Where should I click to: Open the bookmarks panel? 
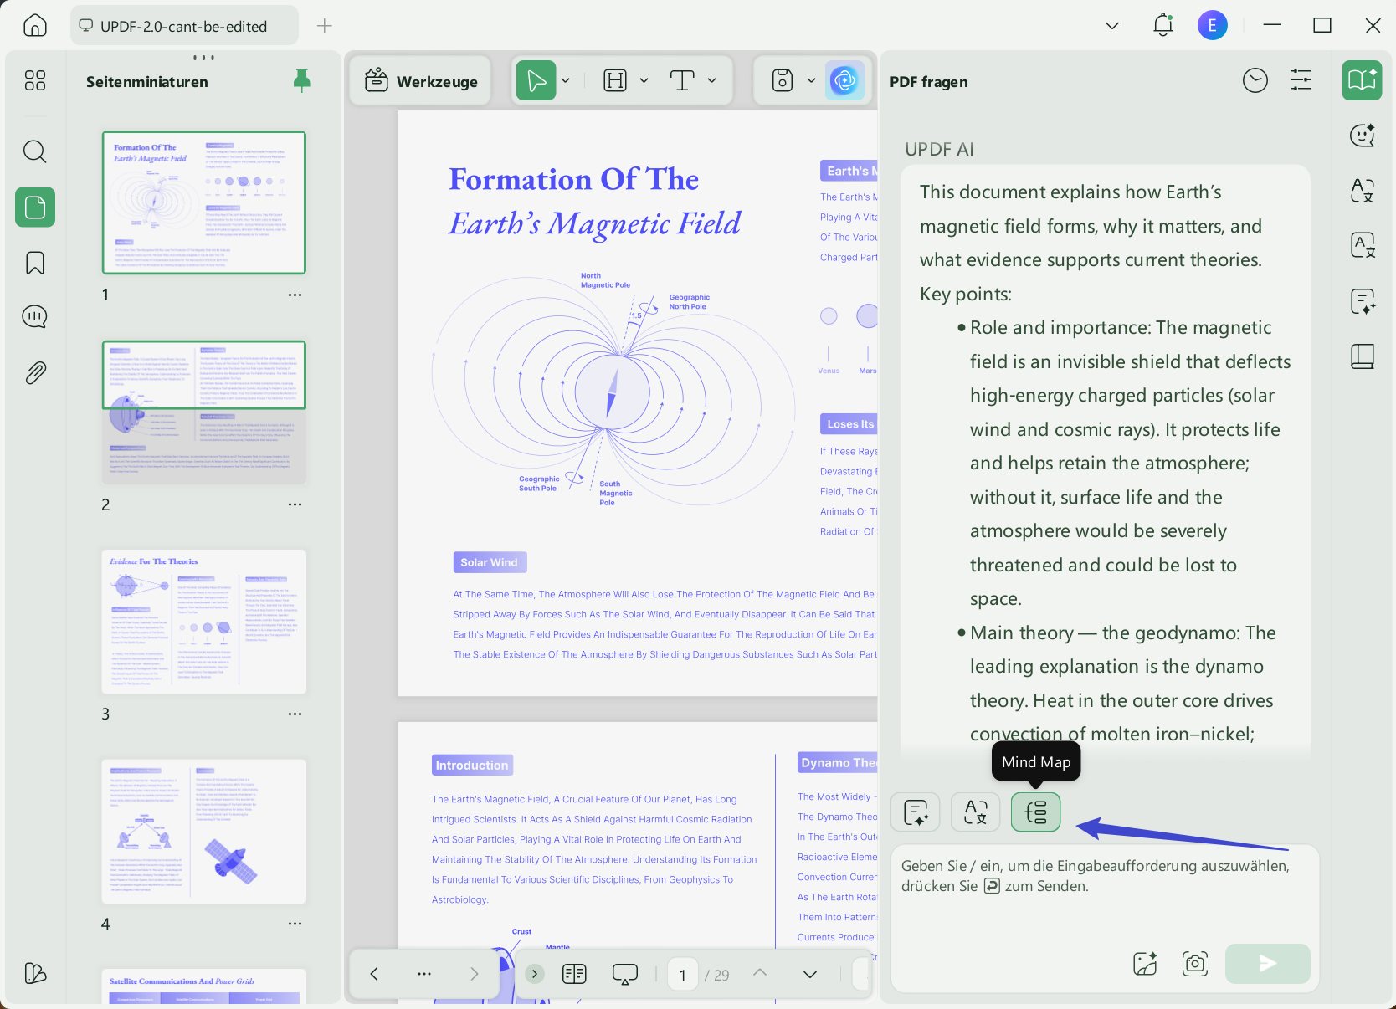(35, 263)
